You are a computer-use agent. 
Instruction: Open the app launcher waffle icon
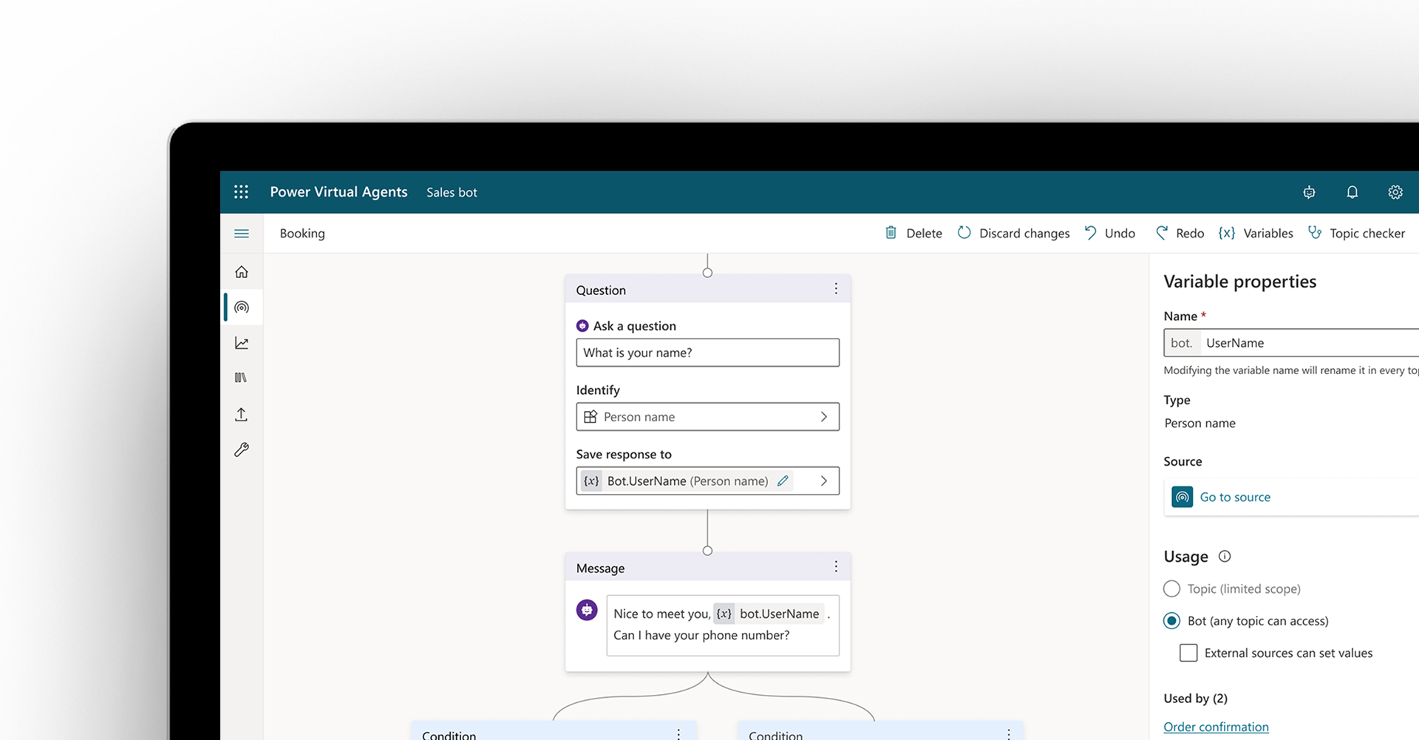241,192
